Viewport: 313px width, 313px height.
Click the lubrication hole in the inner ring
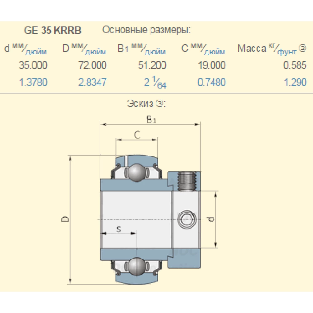coord(186,218)
